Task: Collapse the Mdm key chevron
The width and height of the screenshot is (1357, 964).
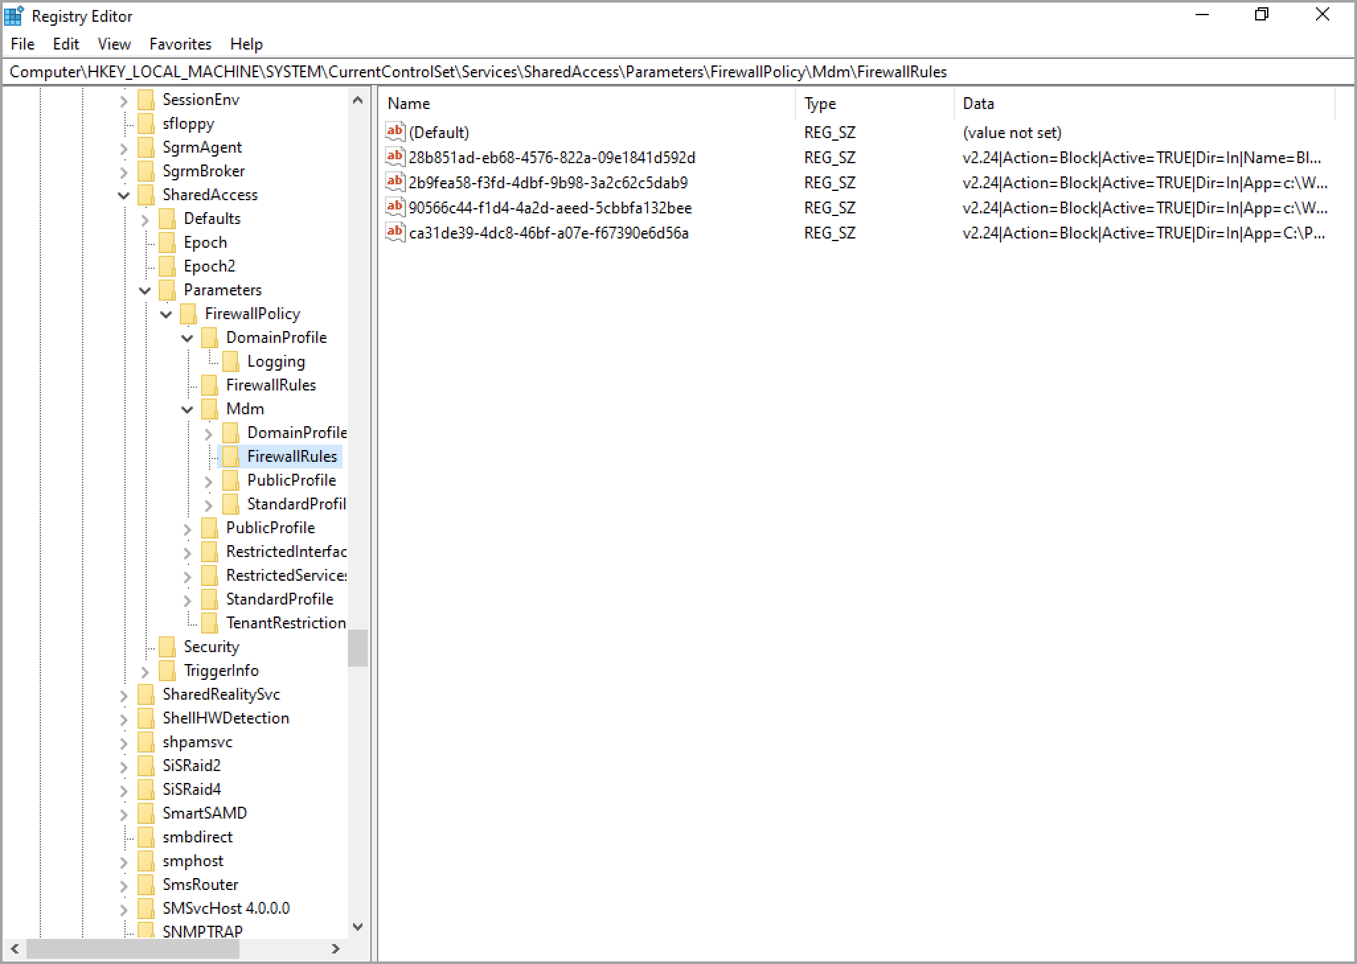Action: [187, 410]
